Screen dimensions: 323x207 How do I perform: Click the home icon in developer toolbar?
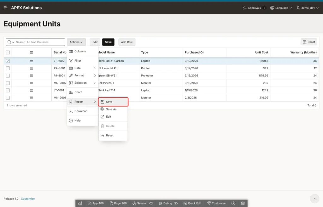click(80, 203)
